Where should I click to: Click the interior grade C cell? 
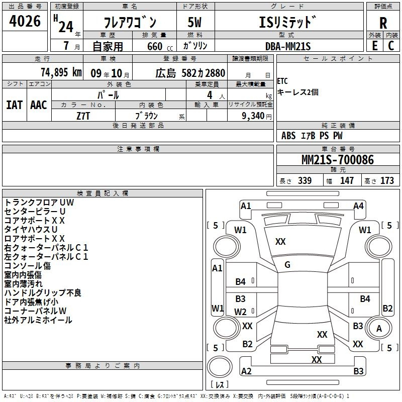click(x=391, y=45)
